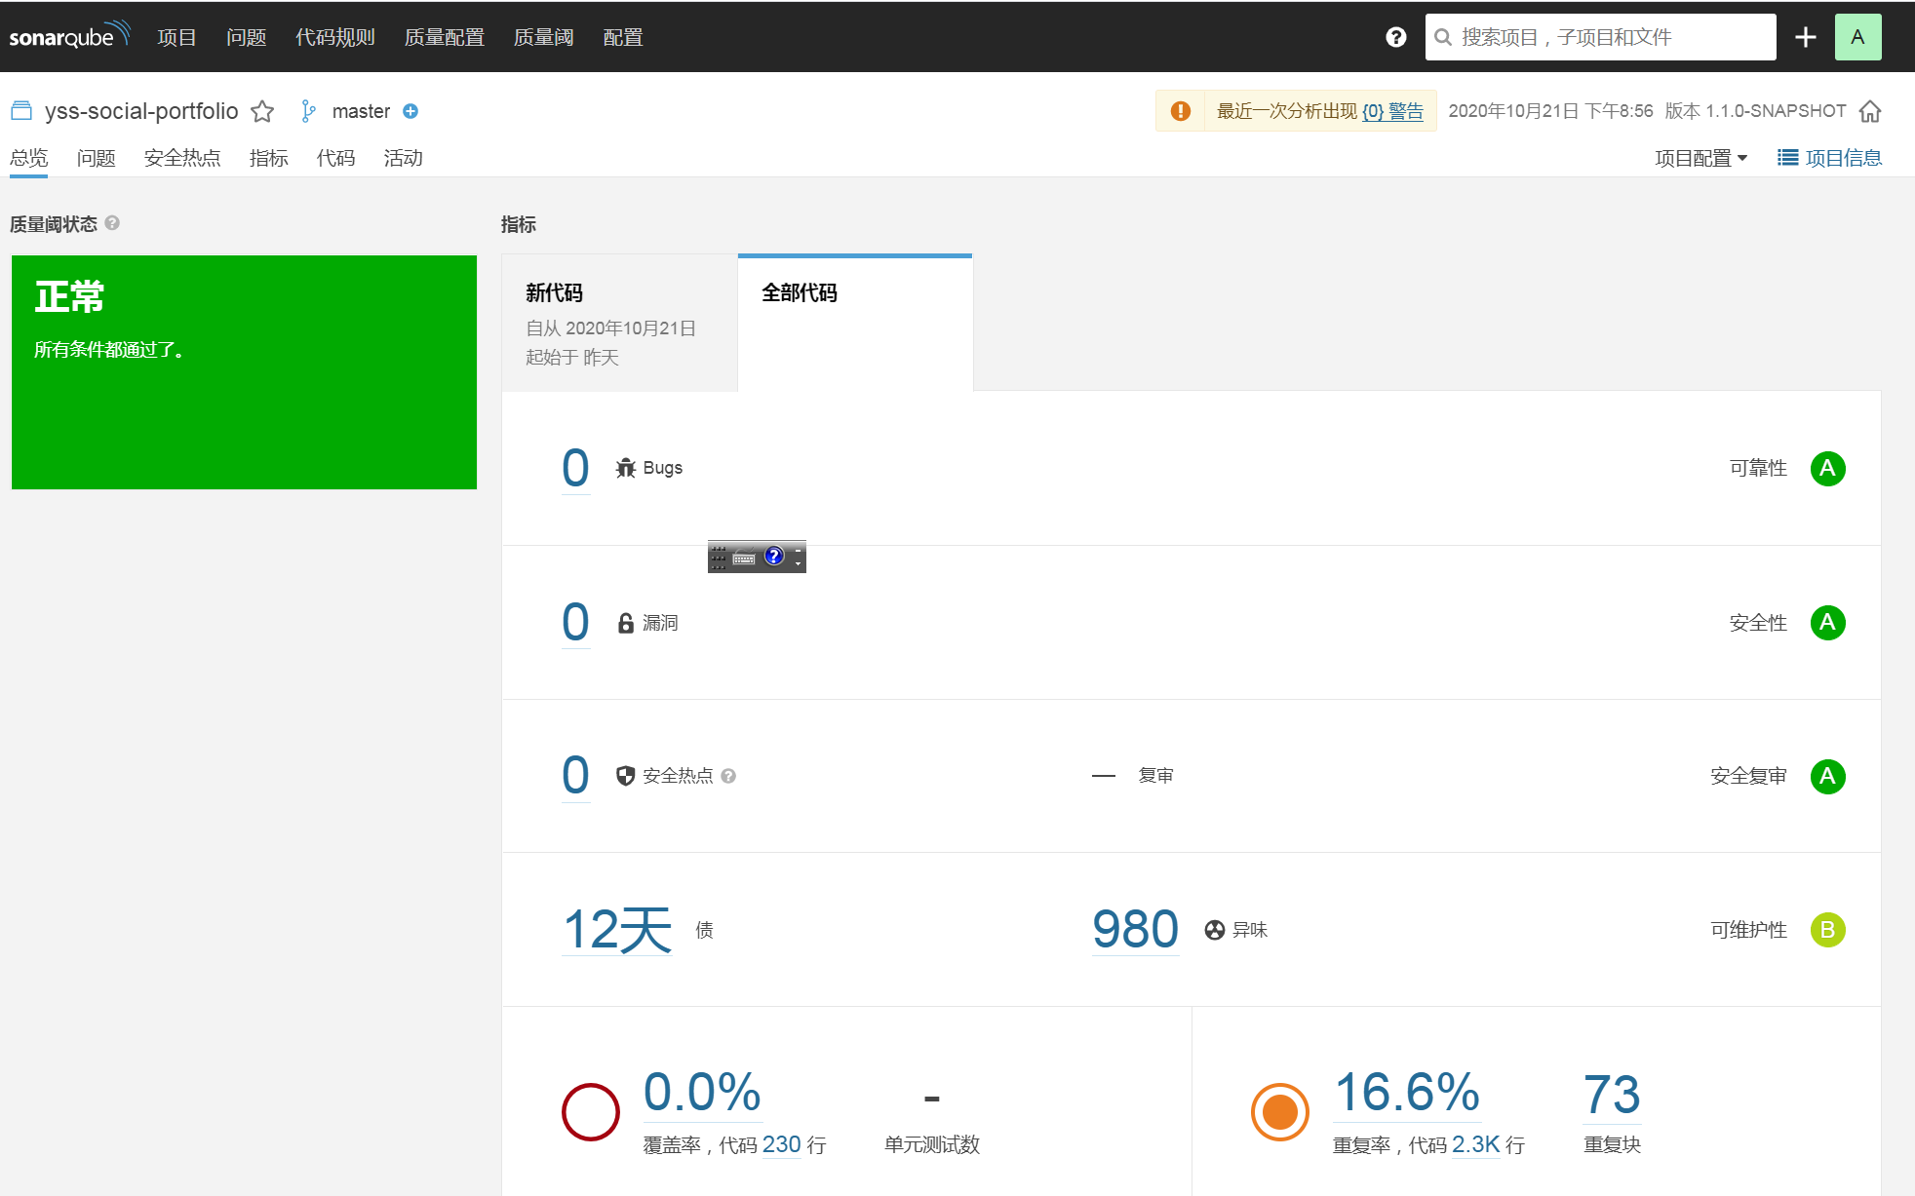Open the 12天 technical debt link
The height and width of the screenshot is (1196, 1915).
point(617,929)
